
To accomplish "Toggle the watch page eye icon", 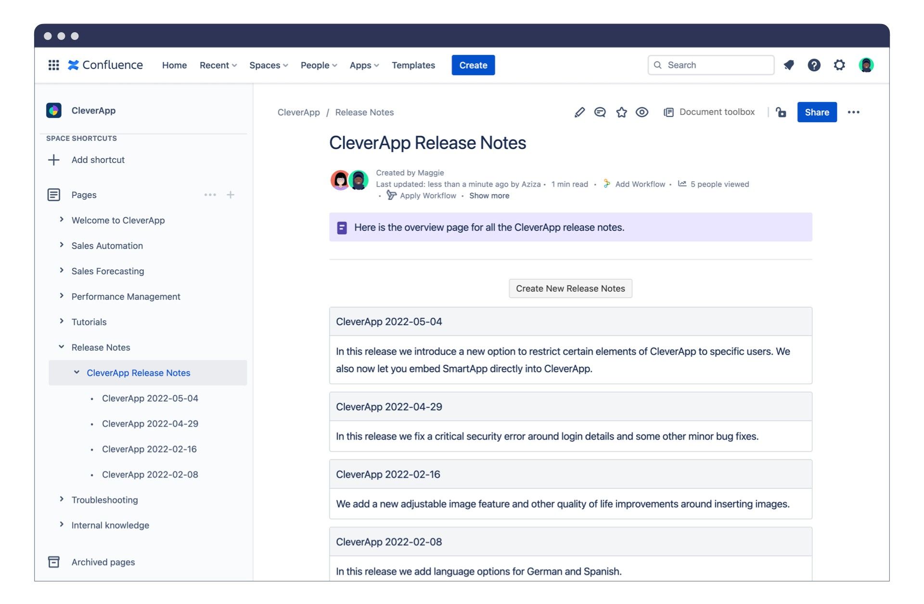I will tap(642, 112).
